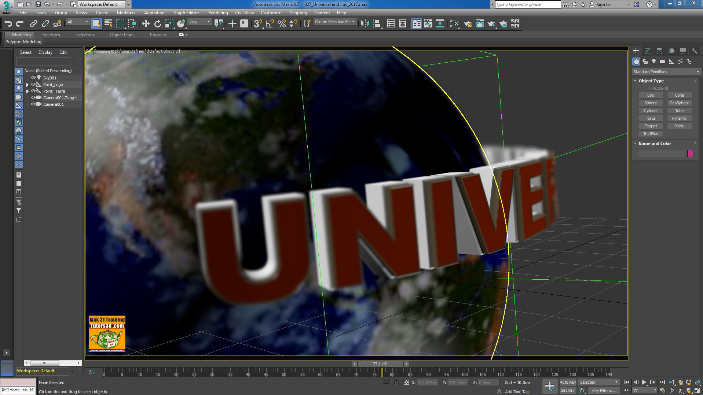Open the Modifiers menu

[x=126, y=13]
